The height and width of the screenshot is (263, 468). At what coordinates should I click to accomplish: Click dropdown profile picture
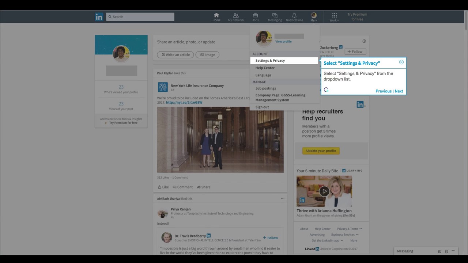(264, 38)
